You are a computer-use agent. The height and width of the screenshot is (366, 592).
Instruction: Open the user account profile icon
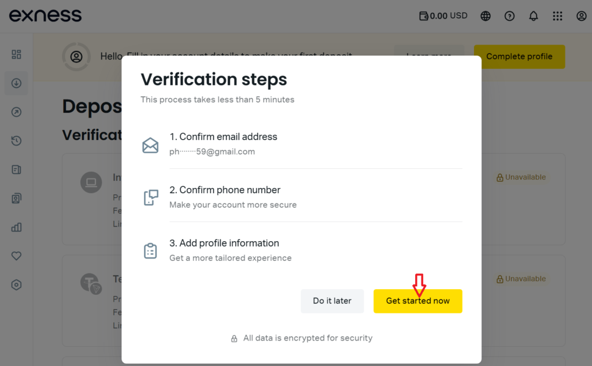581,16
